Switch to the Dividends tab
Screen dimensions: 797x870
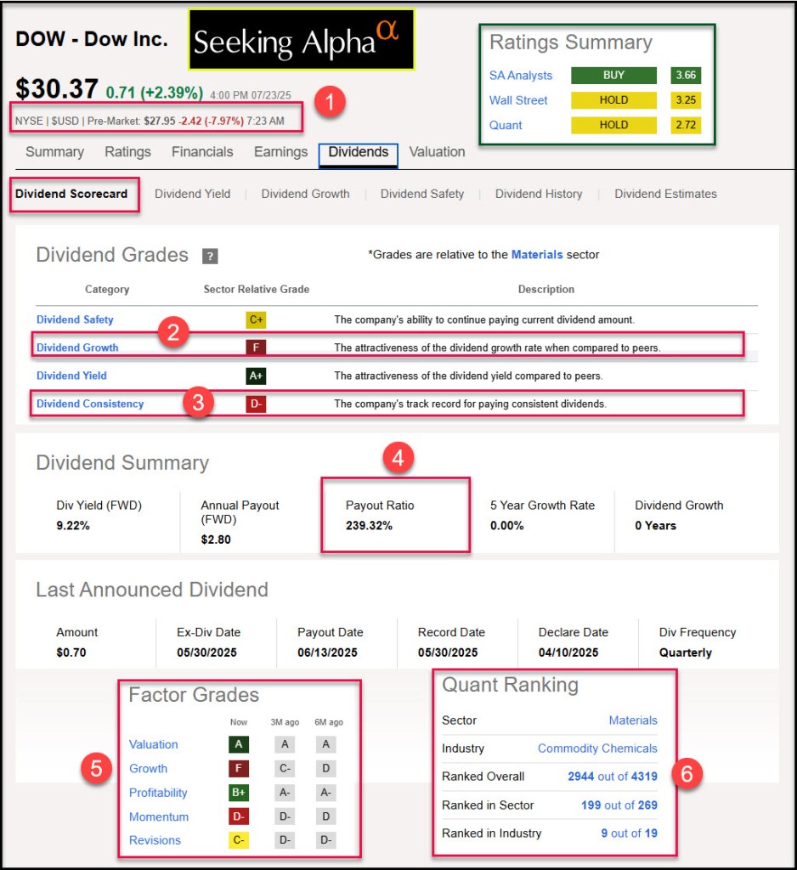[x=358, y=153]
